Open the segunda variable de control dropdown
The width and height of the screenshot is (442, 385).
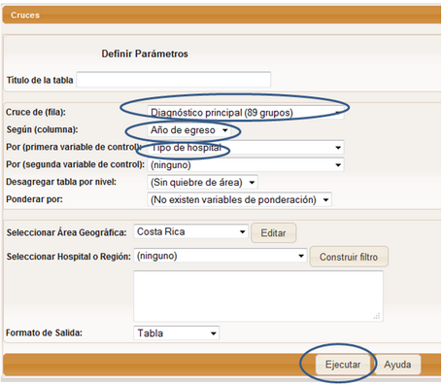246,165
